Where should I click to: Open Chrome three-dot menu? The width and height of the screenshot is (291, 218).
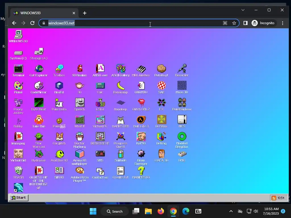pyautogui.click(x=283, y=23)
